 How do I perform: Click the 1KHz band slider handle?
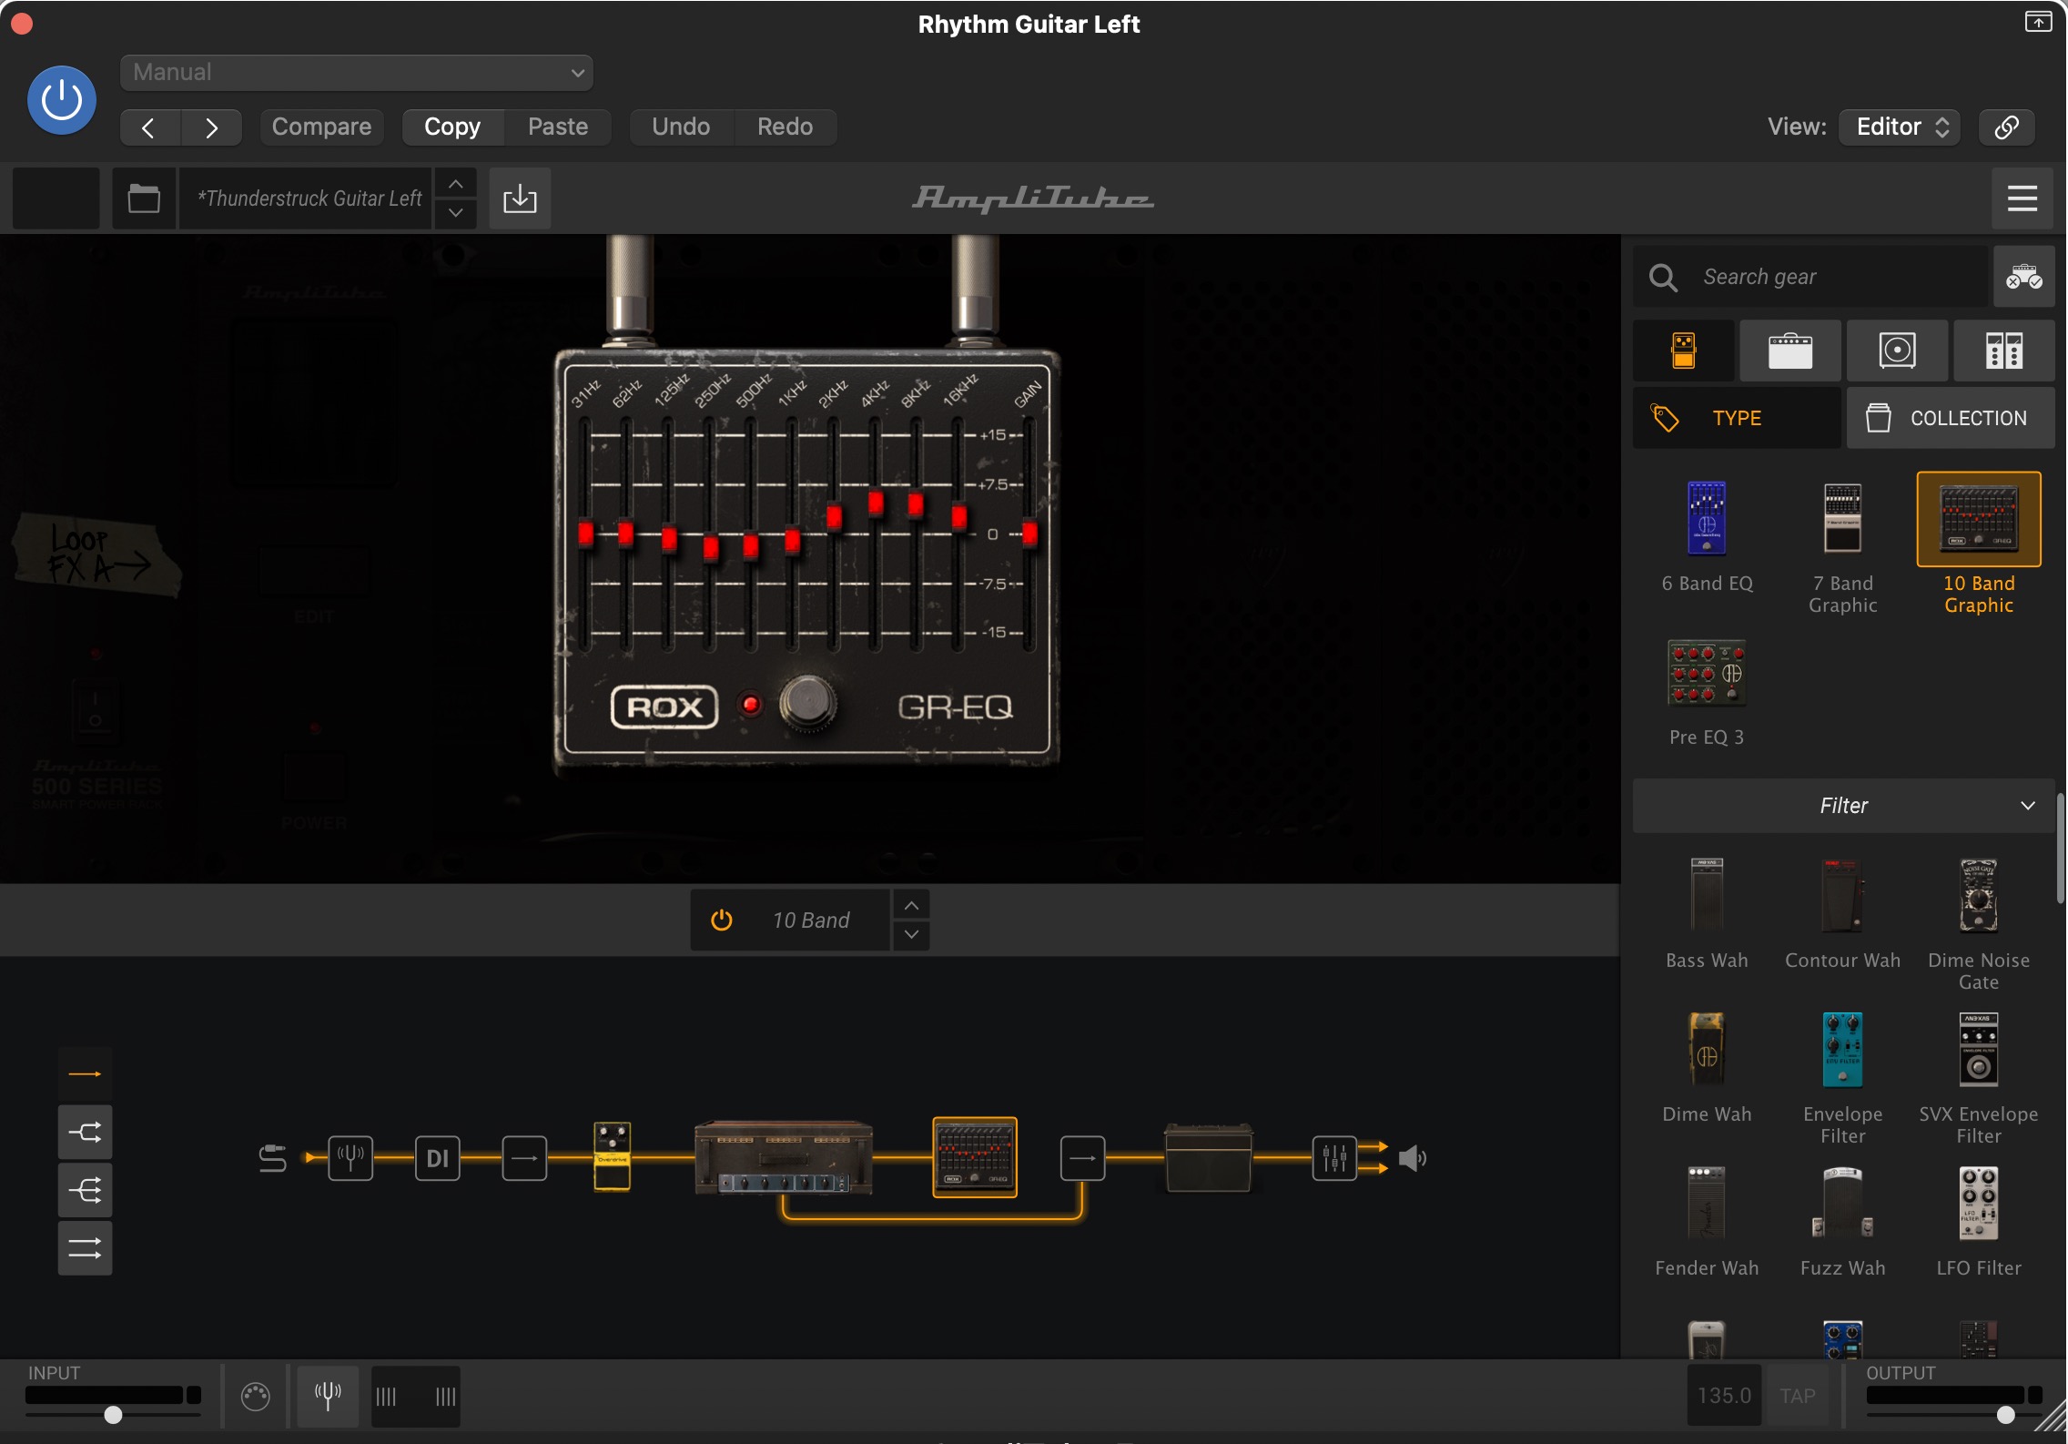[x=793, y=541]
